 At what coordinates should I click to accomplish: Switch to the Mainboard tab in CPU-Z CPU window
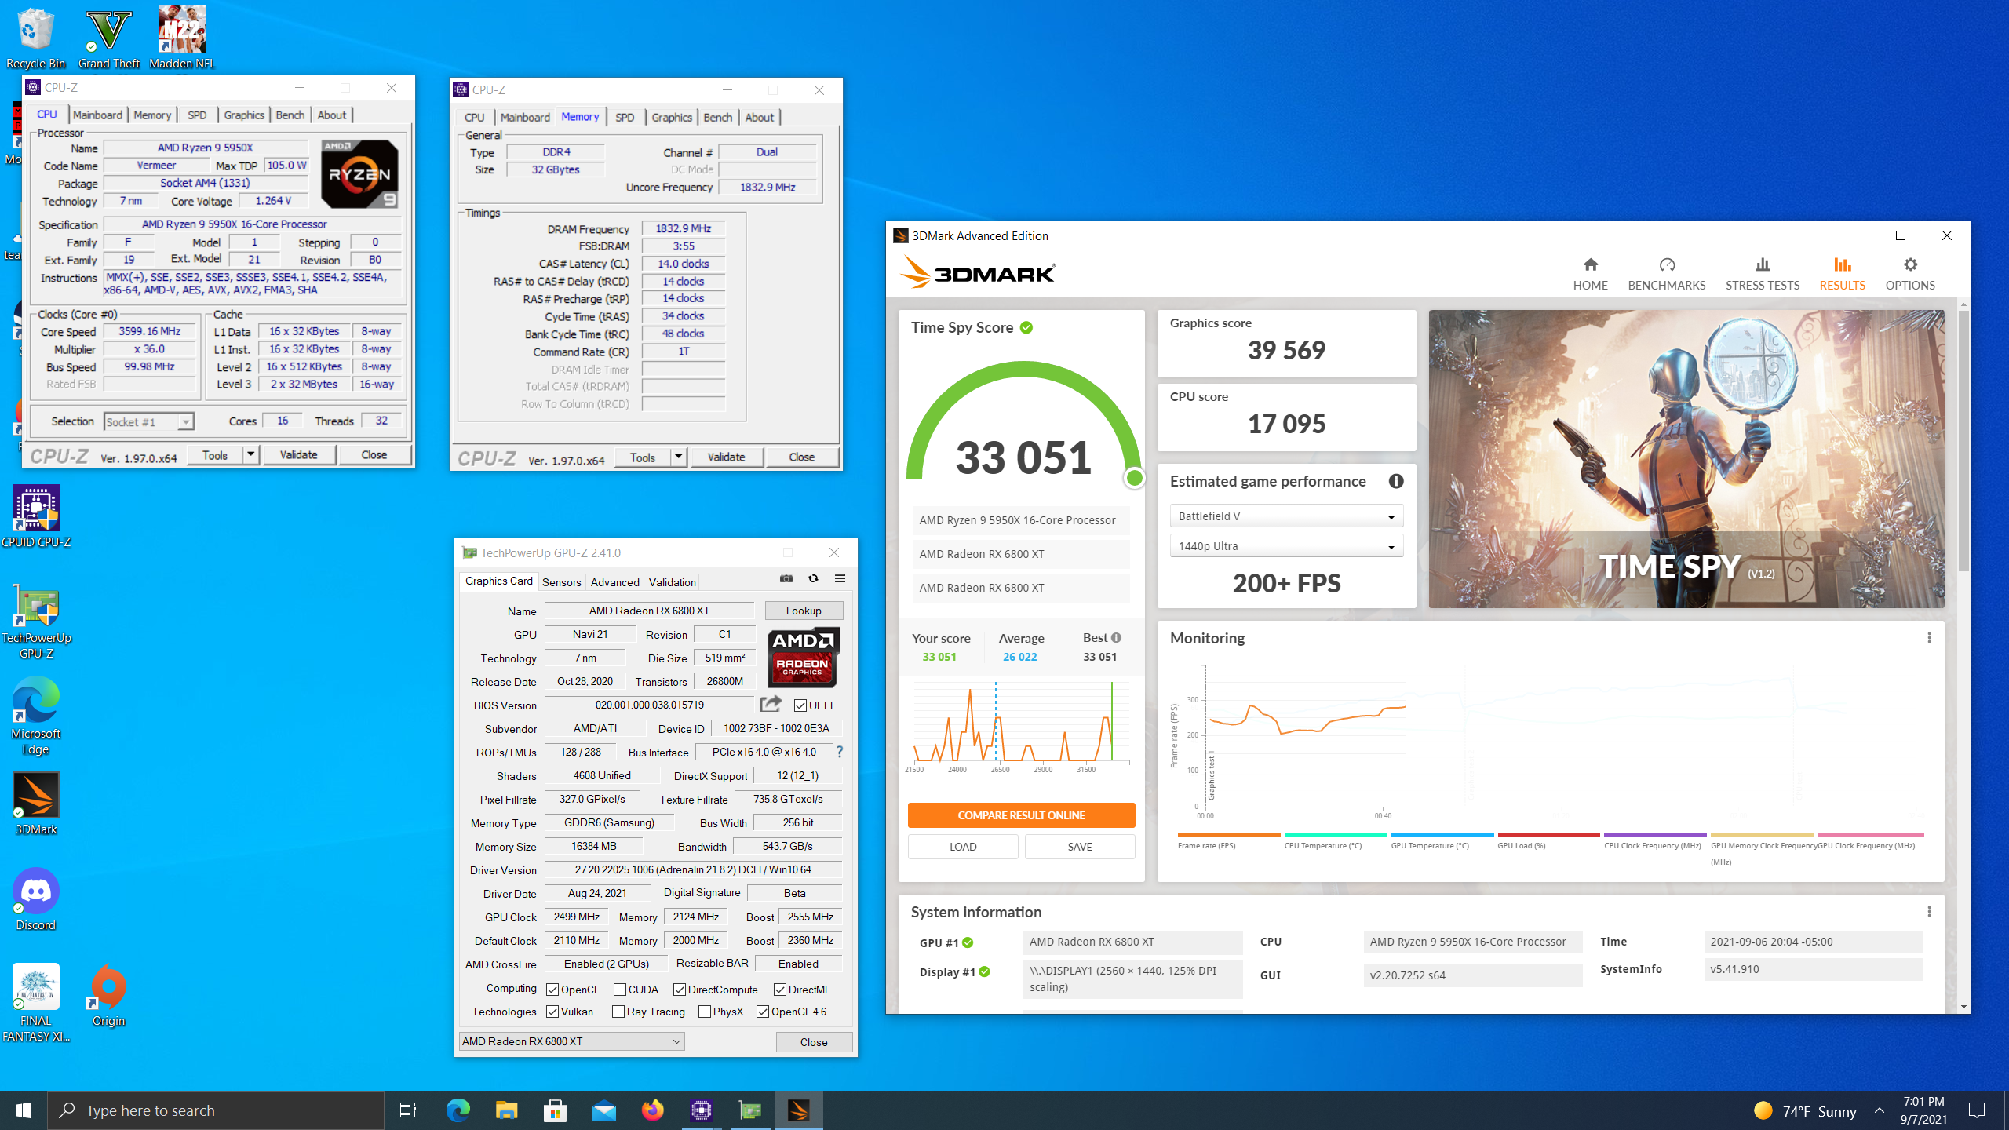coord(97,115)
